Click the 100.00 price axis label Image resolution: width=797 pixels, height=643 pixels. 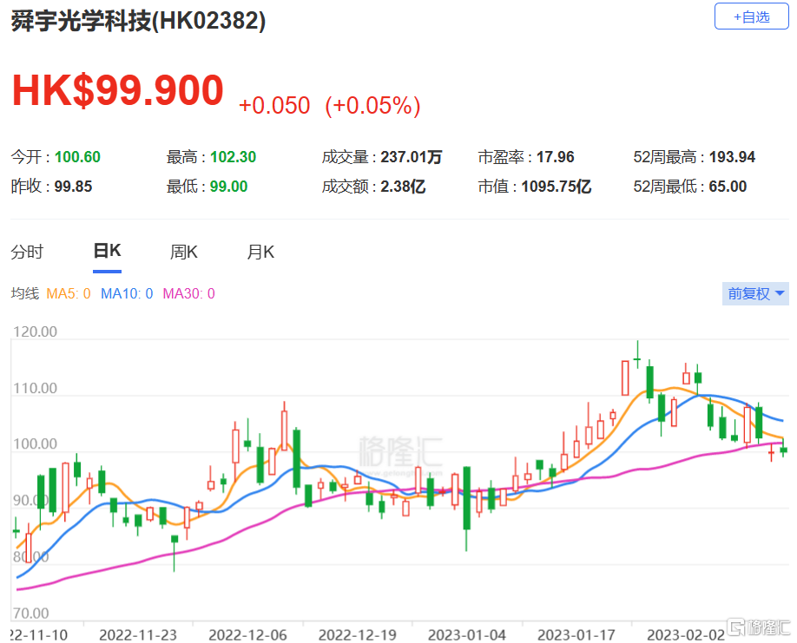[35, 444]
